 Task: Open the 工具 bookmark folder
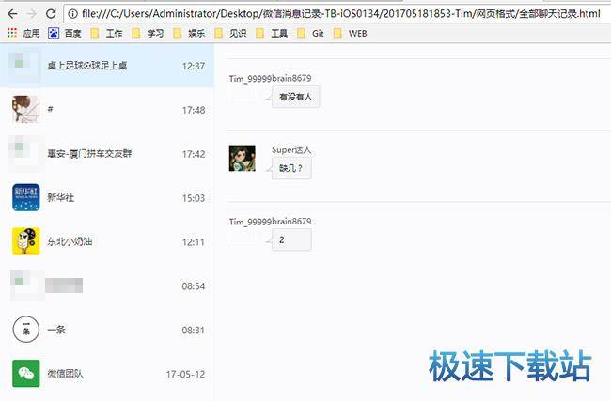click(272, 33)
